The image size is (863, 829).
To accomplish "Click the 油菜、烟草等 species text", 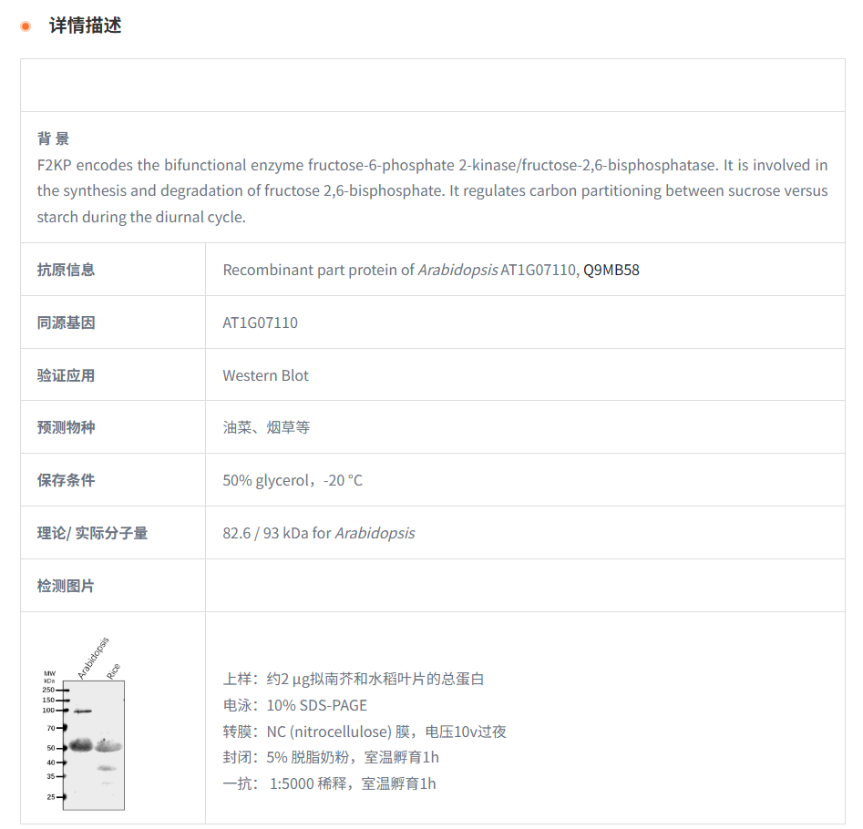I will 265,427.
